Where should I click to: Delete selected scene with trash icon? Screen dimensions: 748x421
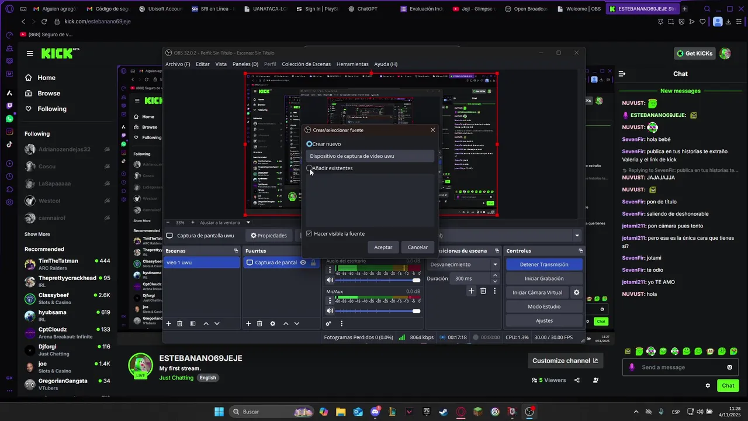click(x=180, y=323)
